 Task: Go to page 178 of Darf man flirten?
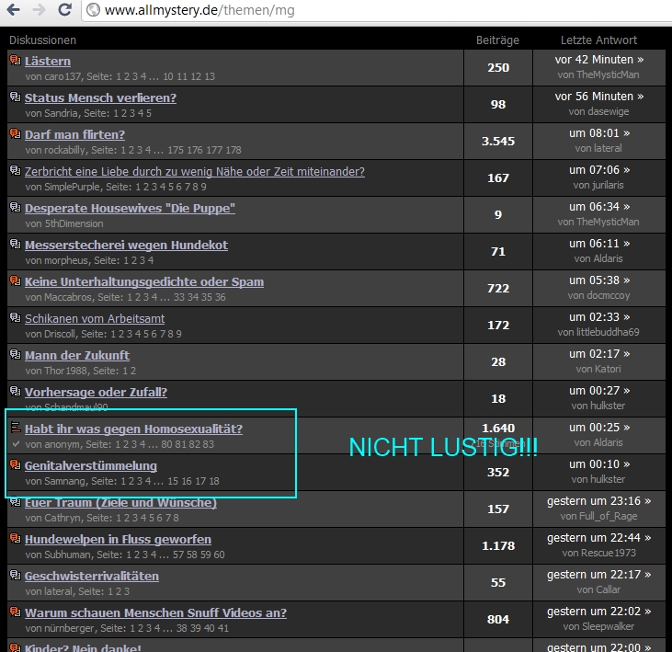click(x=233, y=151)
